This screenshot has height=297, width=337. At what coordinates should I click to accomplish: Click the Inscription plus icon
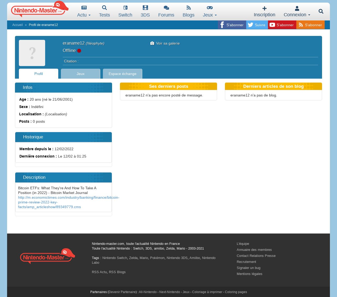tap(265, 8)
